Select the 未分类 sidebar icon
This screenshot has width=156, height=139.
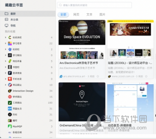(7, 20)
